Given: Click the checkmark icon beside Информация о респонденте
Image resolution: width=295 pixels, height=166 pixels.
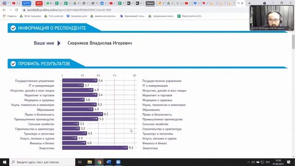Looking at the screenshot, I should (13, 28).
